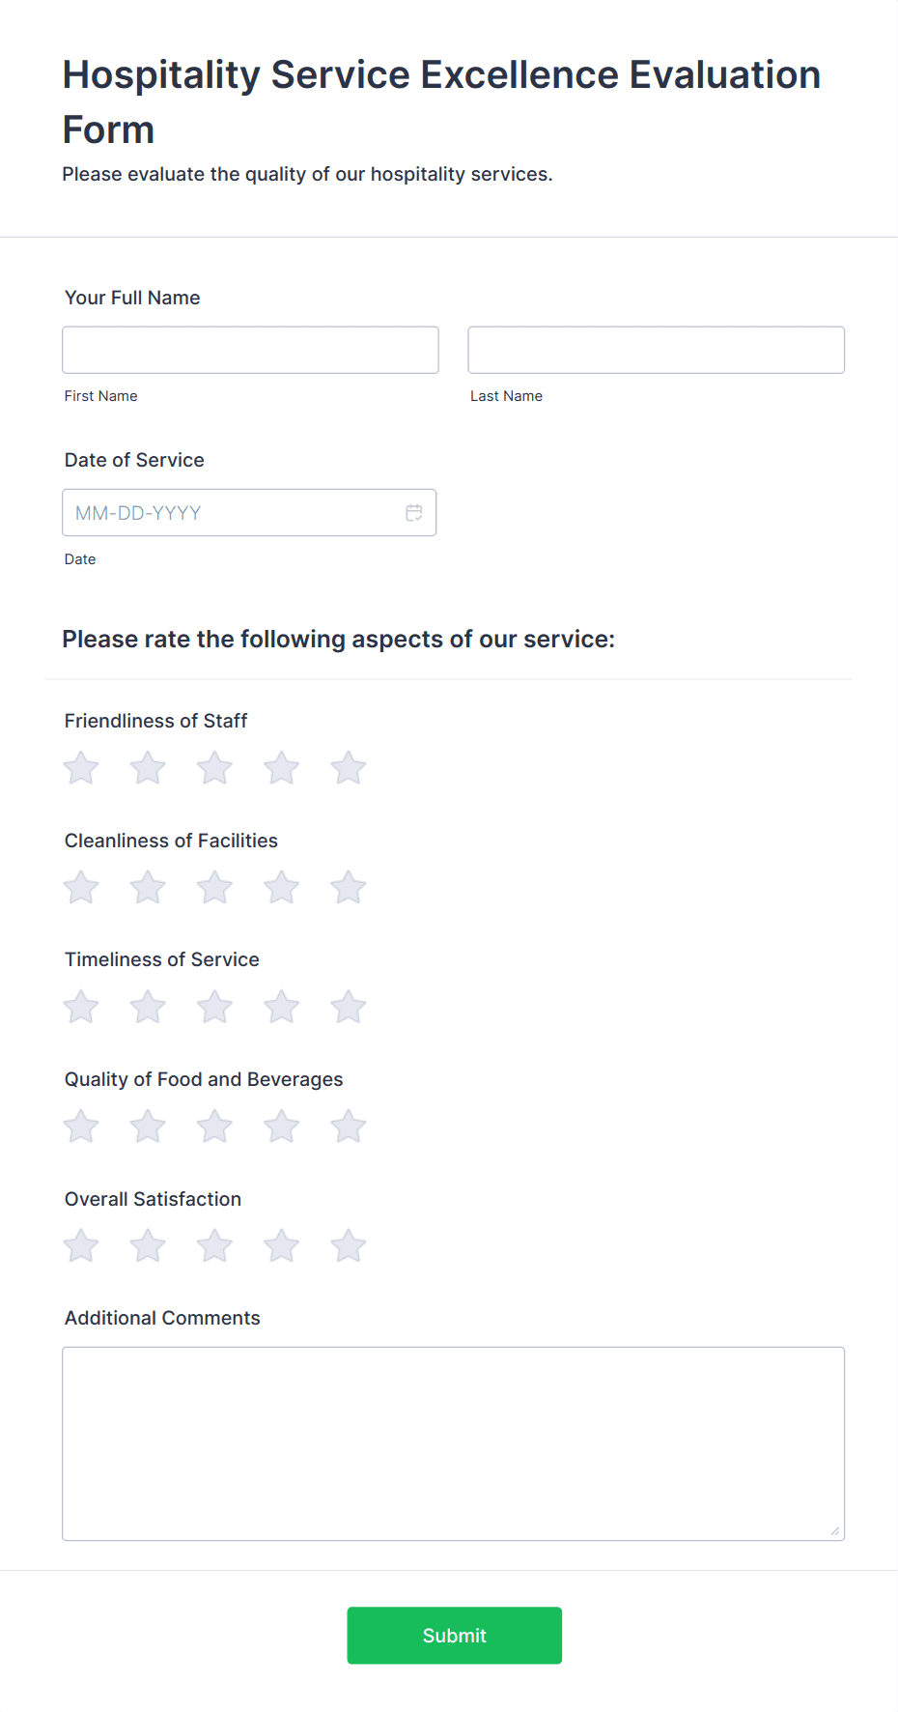Give Timeliness of Service five stars
898x1712 pixels.
point(349,1008)
